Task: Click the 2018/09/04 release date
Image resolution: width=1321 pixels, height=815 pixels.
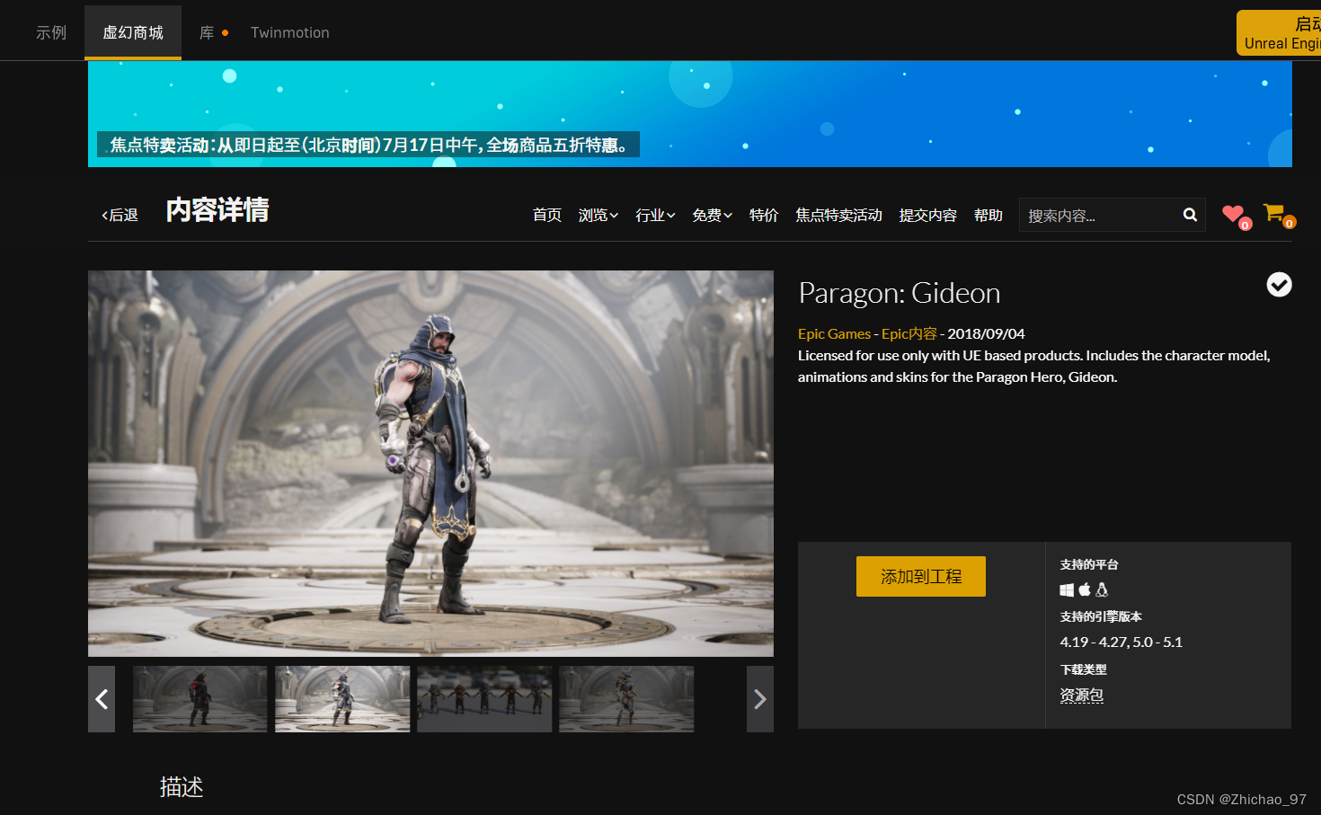Action: point(986,334)
